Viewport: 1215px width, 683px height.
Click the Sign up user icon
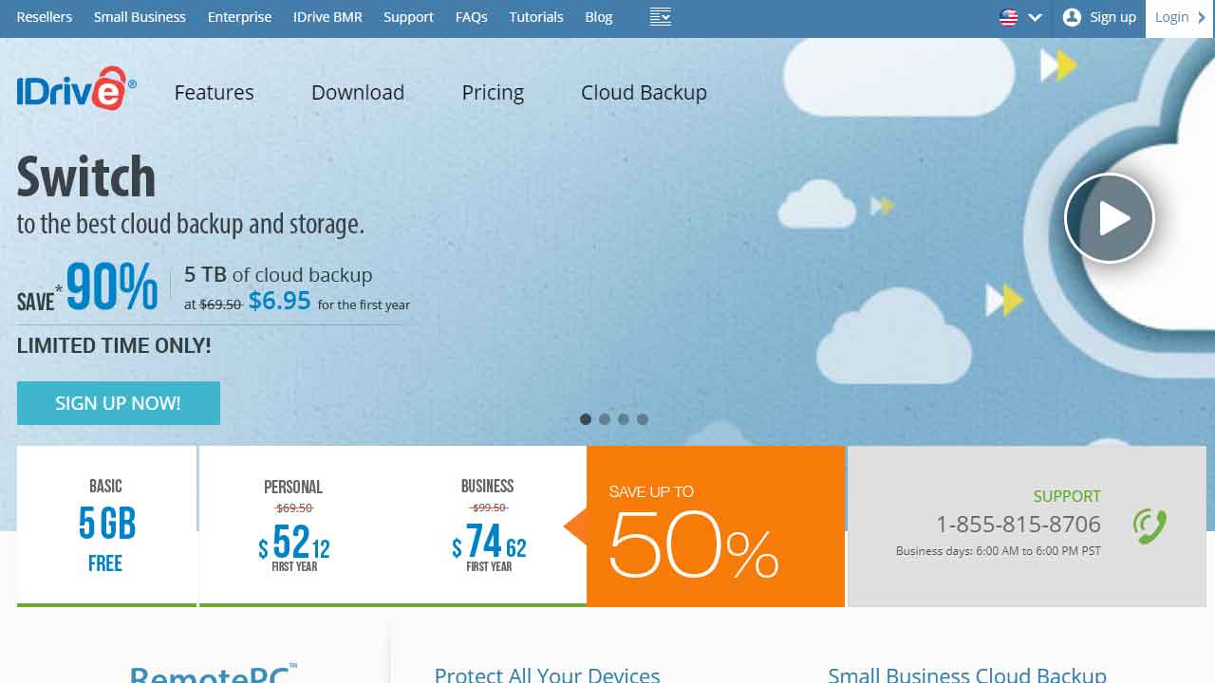click(x=1072, y=17)
